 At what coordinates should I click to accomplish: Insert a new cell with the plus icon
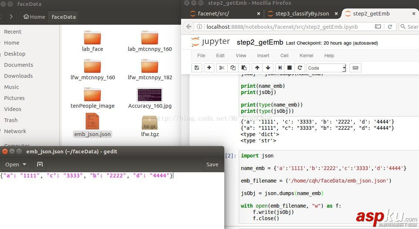[x=209, y=68]
